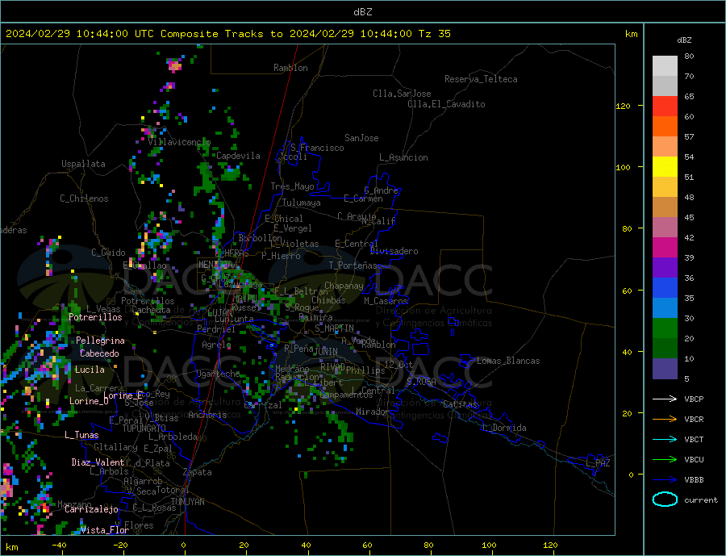Click the 'Agrelo' place label
Screen dimensions: 726x556
point(216,345)
